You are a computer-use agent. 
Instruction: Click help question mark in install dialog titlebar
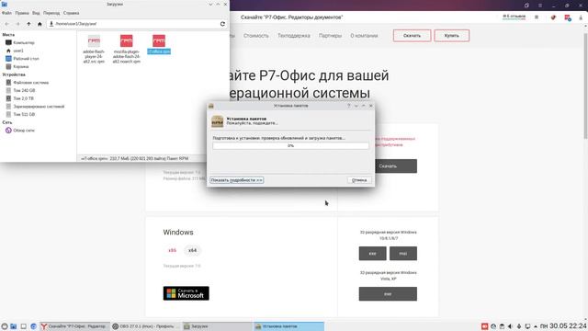349,106
